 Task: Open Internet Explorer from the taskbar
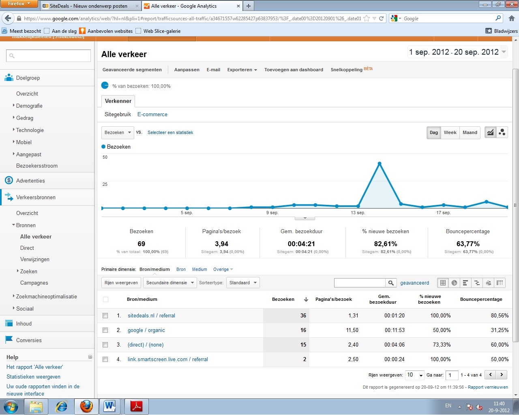pos(62,406)
